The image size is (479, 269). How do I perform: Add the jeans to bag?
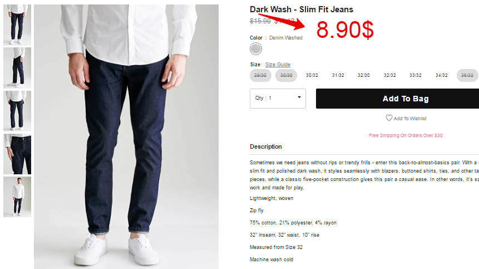(397, 99)
